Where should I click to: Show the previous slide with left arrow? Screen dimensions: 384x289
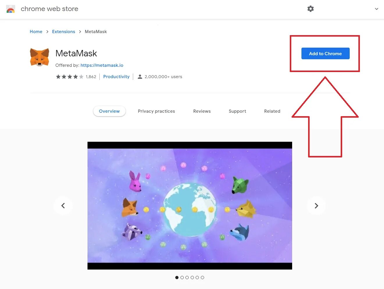pos(63,206)
